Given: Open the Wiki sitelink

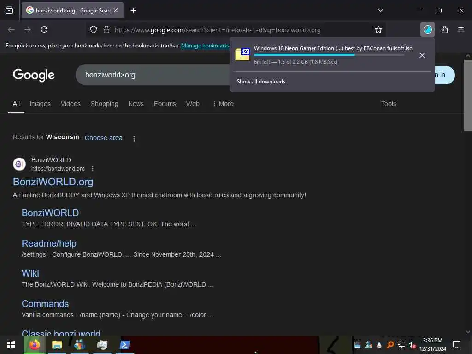Looking at the screenshot, I should (30, 273).
